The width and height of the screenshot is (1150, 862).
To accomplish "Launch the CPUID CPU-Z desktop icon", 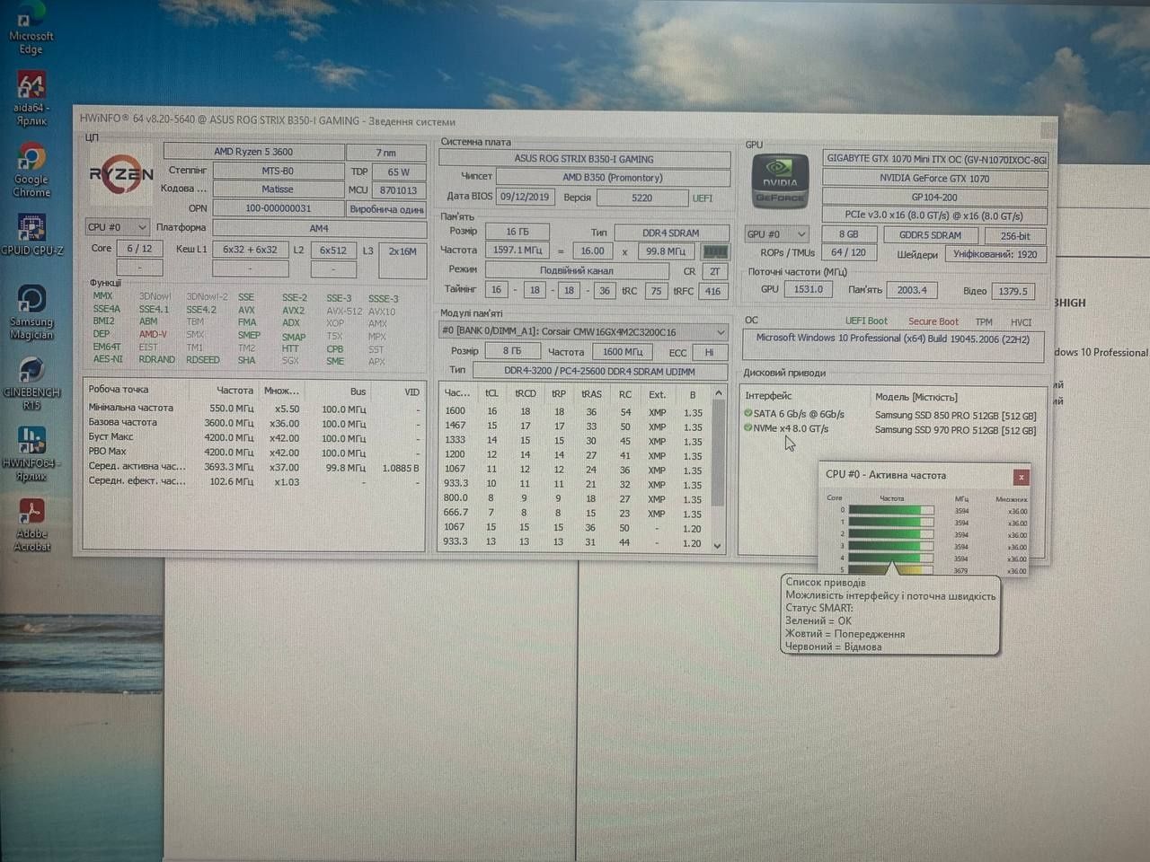I will (32, 235).
